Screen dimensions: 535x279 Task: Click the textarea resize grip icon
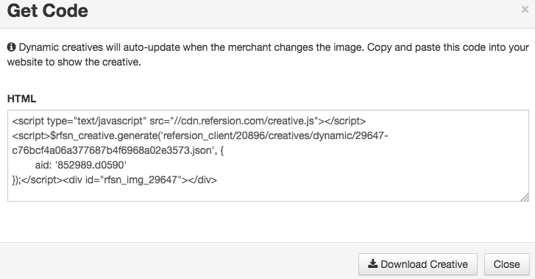[x=525, y=197]
